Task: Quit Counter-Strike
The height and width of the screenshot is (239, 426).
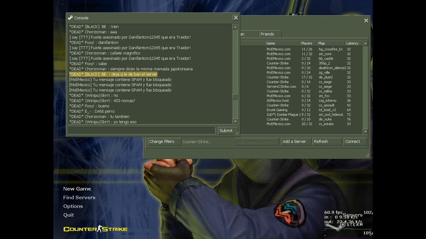Action: tap(69, 215)
